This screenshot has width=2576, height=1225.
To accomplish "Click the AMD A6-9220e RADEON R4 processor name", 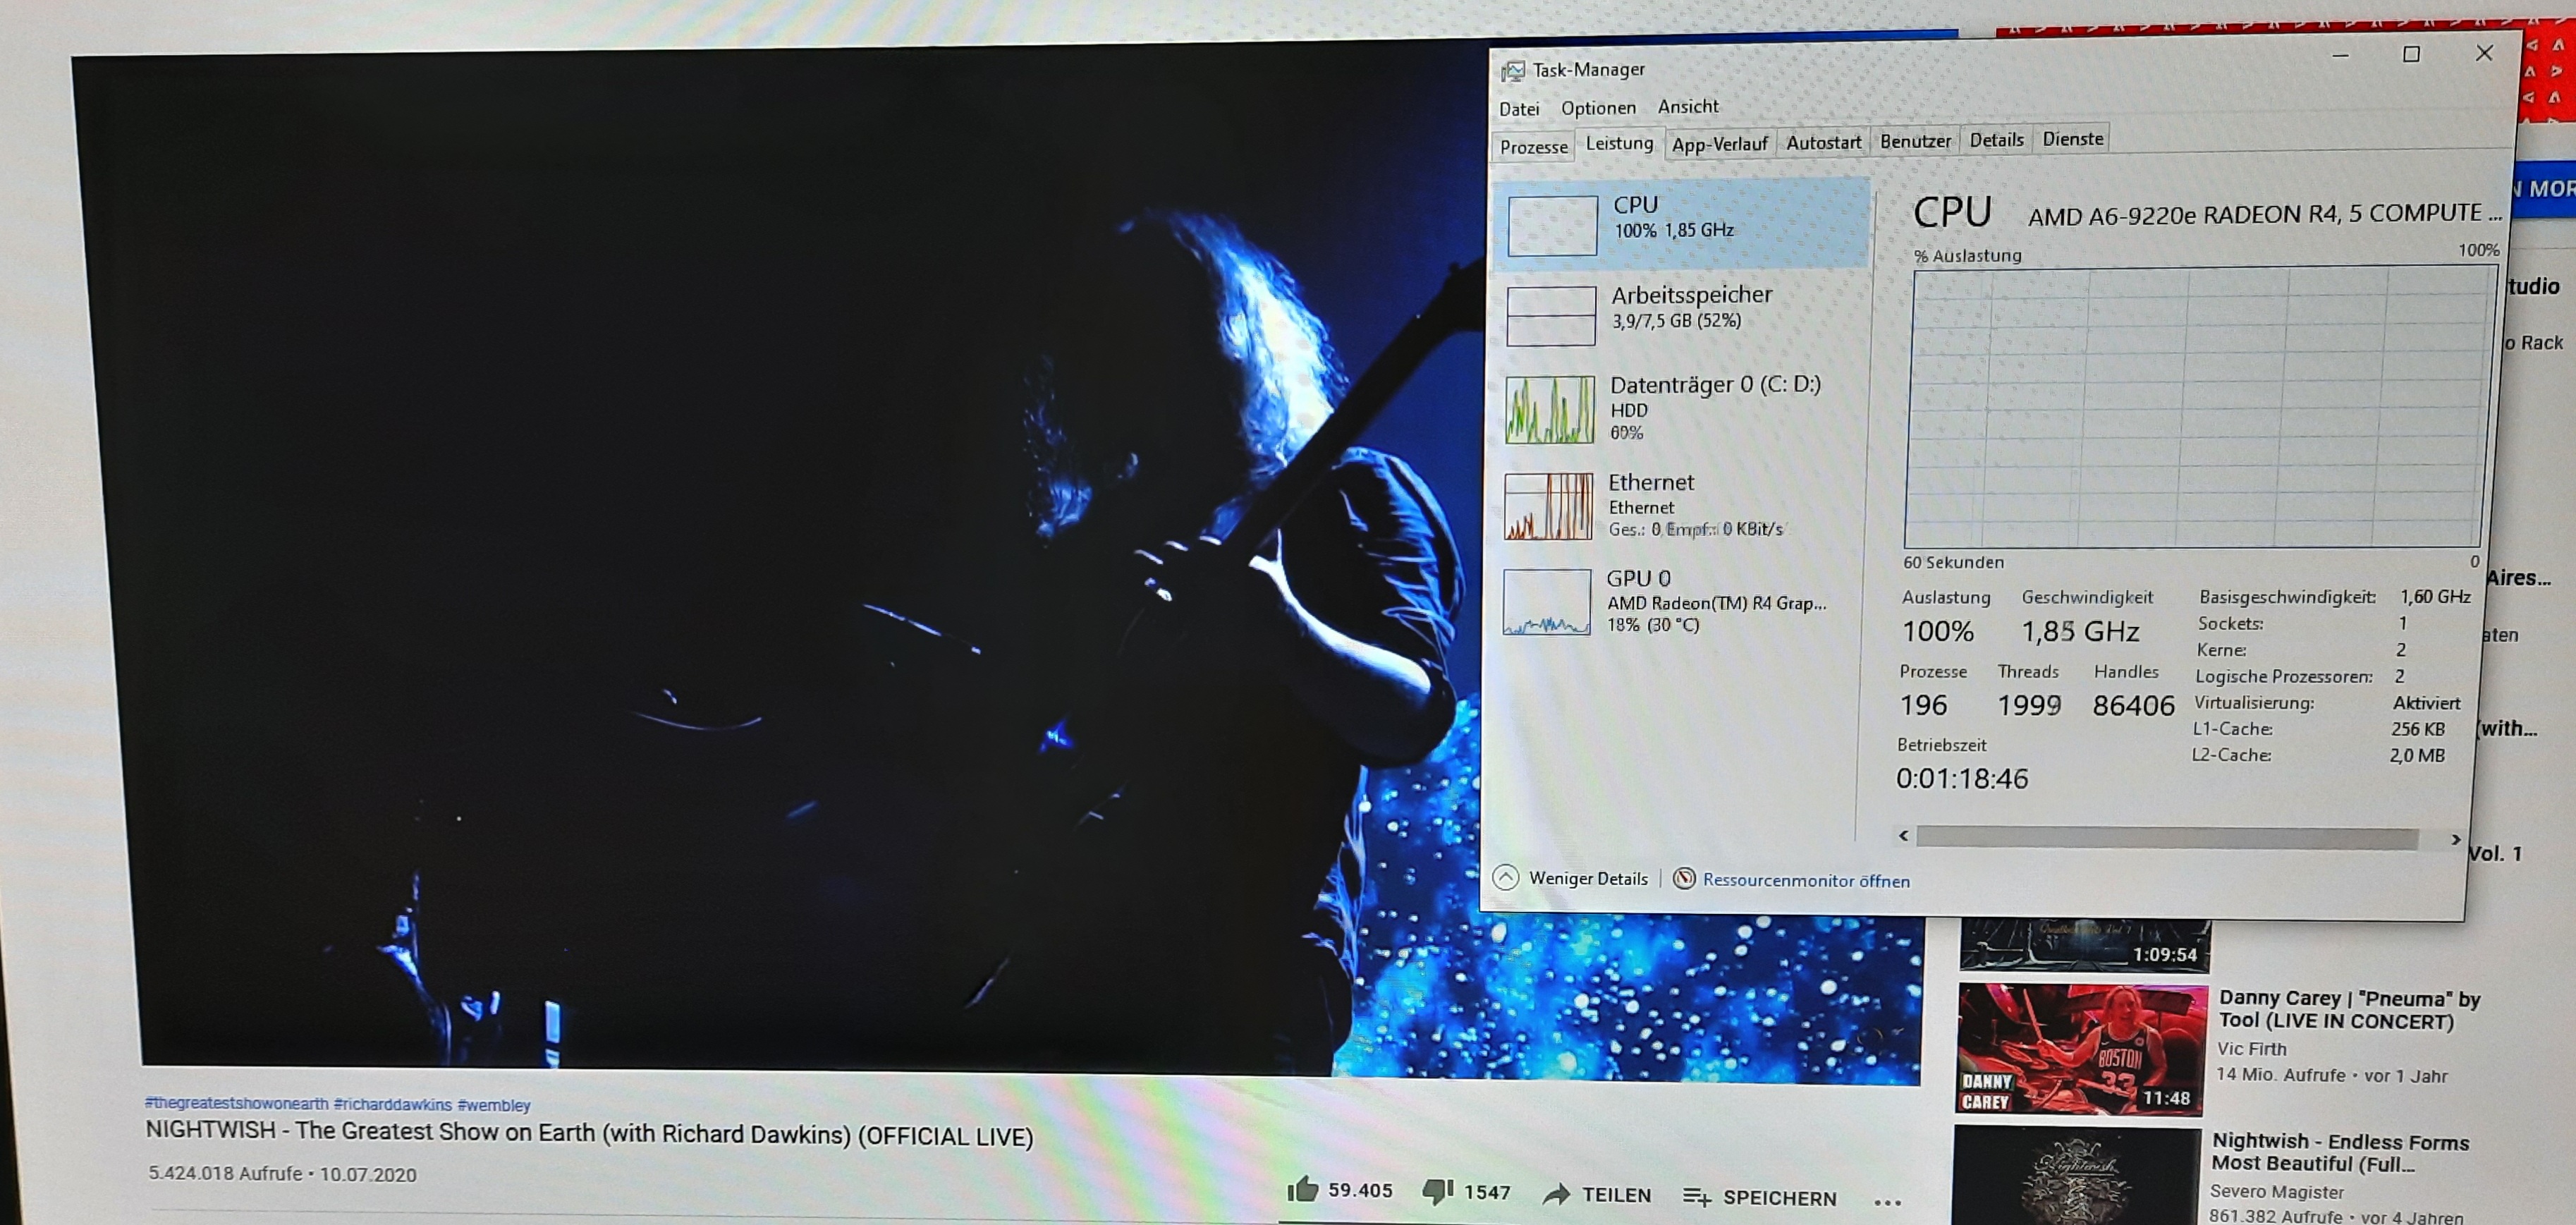I will (x=2264, y=214).
